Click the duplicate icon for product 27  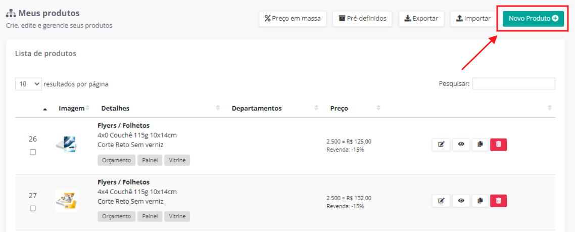point(480,201)
